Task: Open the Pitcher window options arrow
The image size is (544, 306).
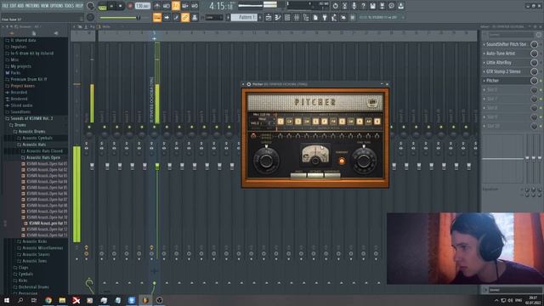Action: click(x=244, y=84)
